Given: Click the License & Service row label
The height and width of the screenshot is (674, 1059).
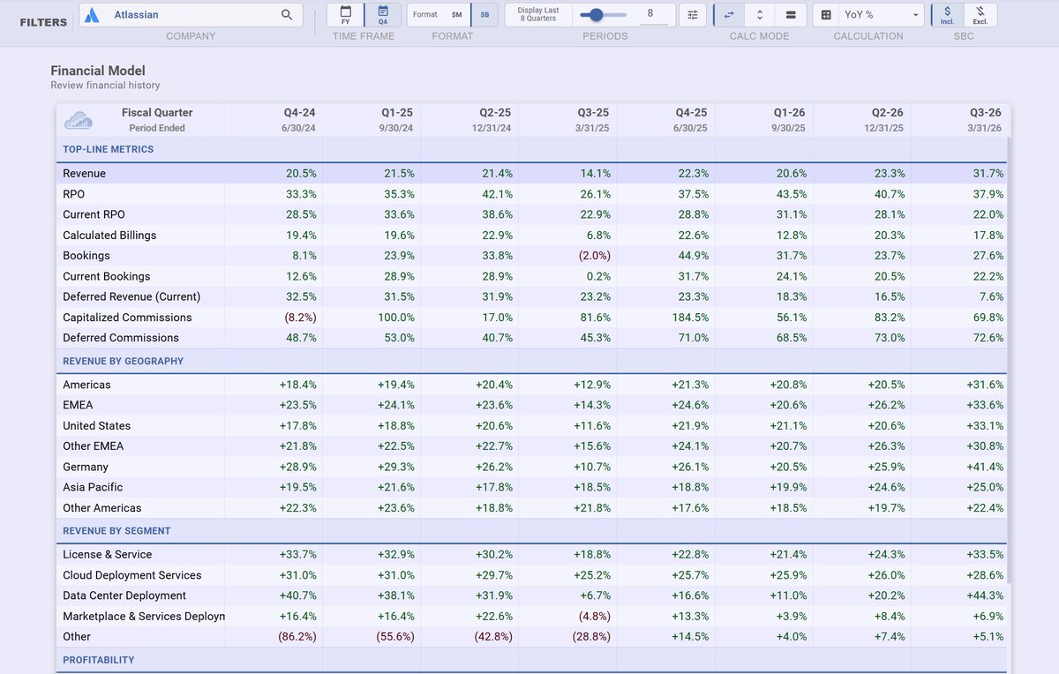Looking at the screenshot, I should (107, 555).
